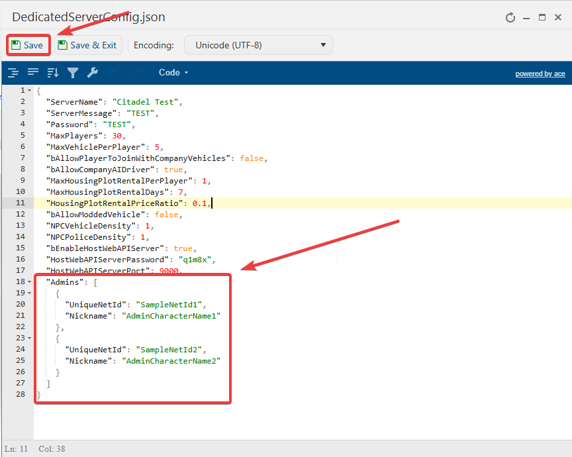Click the Ln: 11 status bar entry

coord(16,448)
